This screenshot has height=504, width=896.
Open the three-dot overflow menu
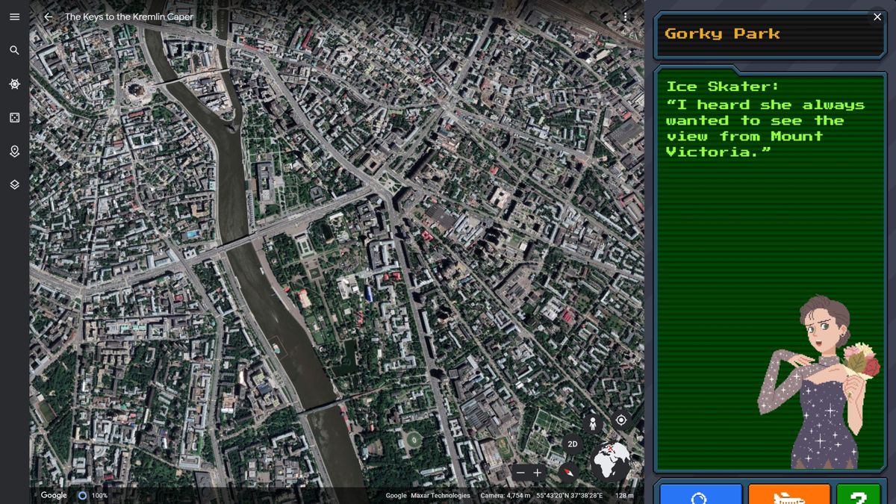point(625,16)
